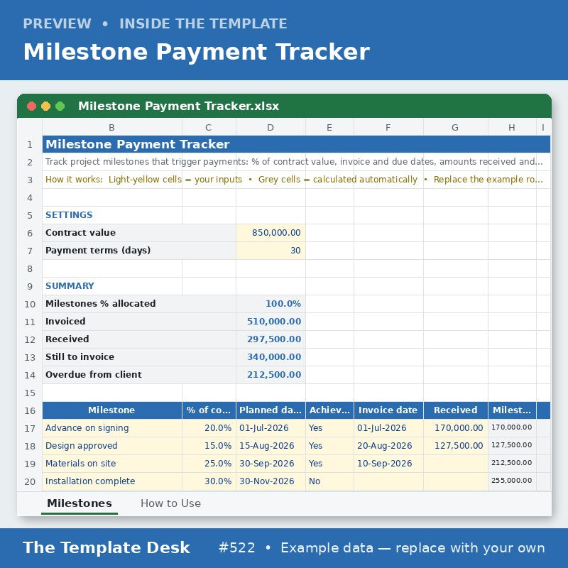Image resolution: width=568 pixels, height=568 pixels.
Task: Click milestone value 212,500.00 in column H
Action: coord(512,464)
